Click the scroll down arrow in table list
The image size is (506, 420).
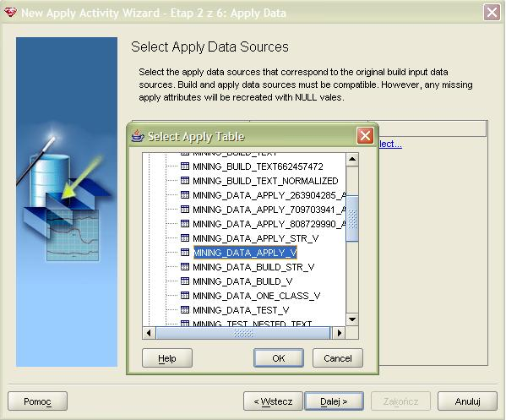pos(352,319)
